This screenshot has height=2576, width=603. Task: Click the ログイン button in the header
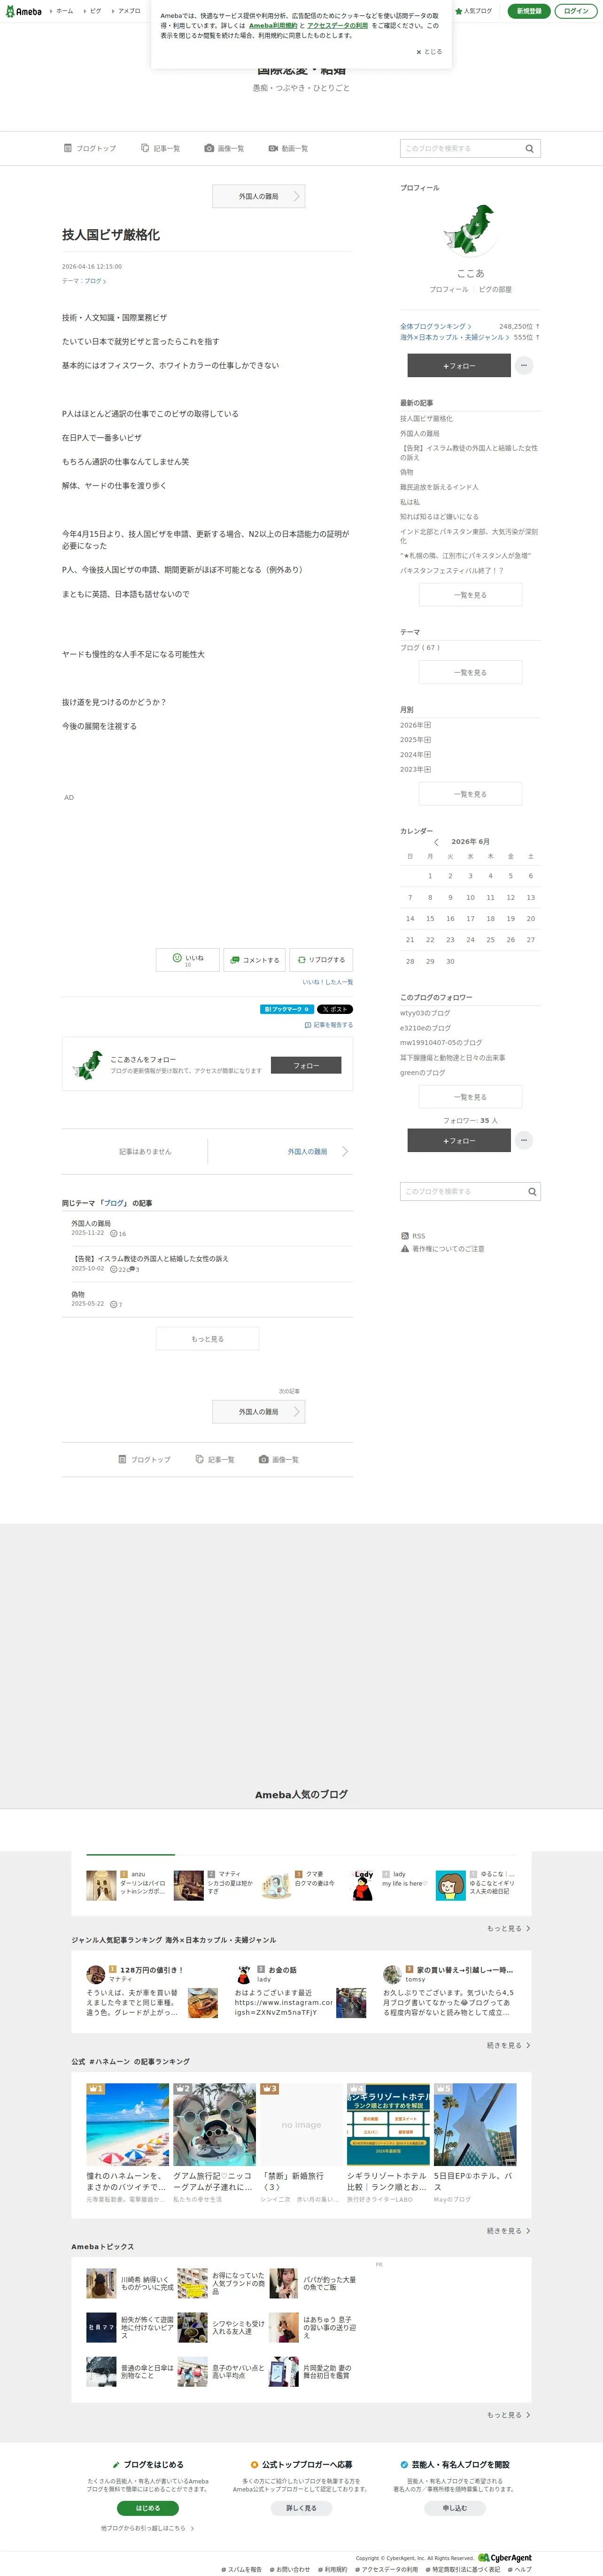[576, 11]
